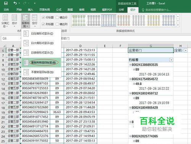This screenshot has width=191, height=144.
Task: Click cell with 2017-09-29 15:23:13
Action: click(x=80, y=50)
